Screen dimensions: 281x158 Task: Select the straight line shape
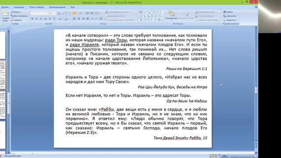pos(144,12)
